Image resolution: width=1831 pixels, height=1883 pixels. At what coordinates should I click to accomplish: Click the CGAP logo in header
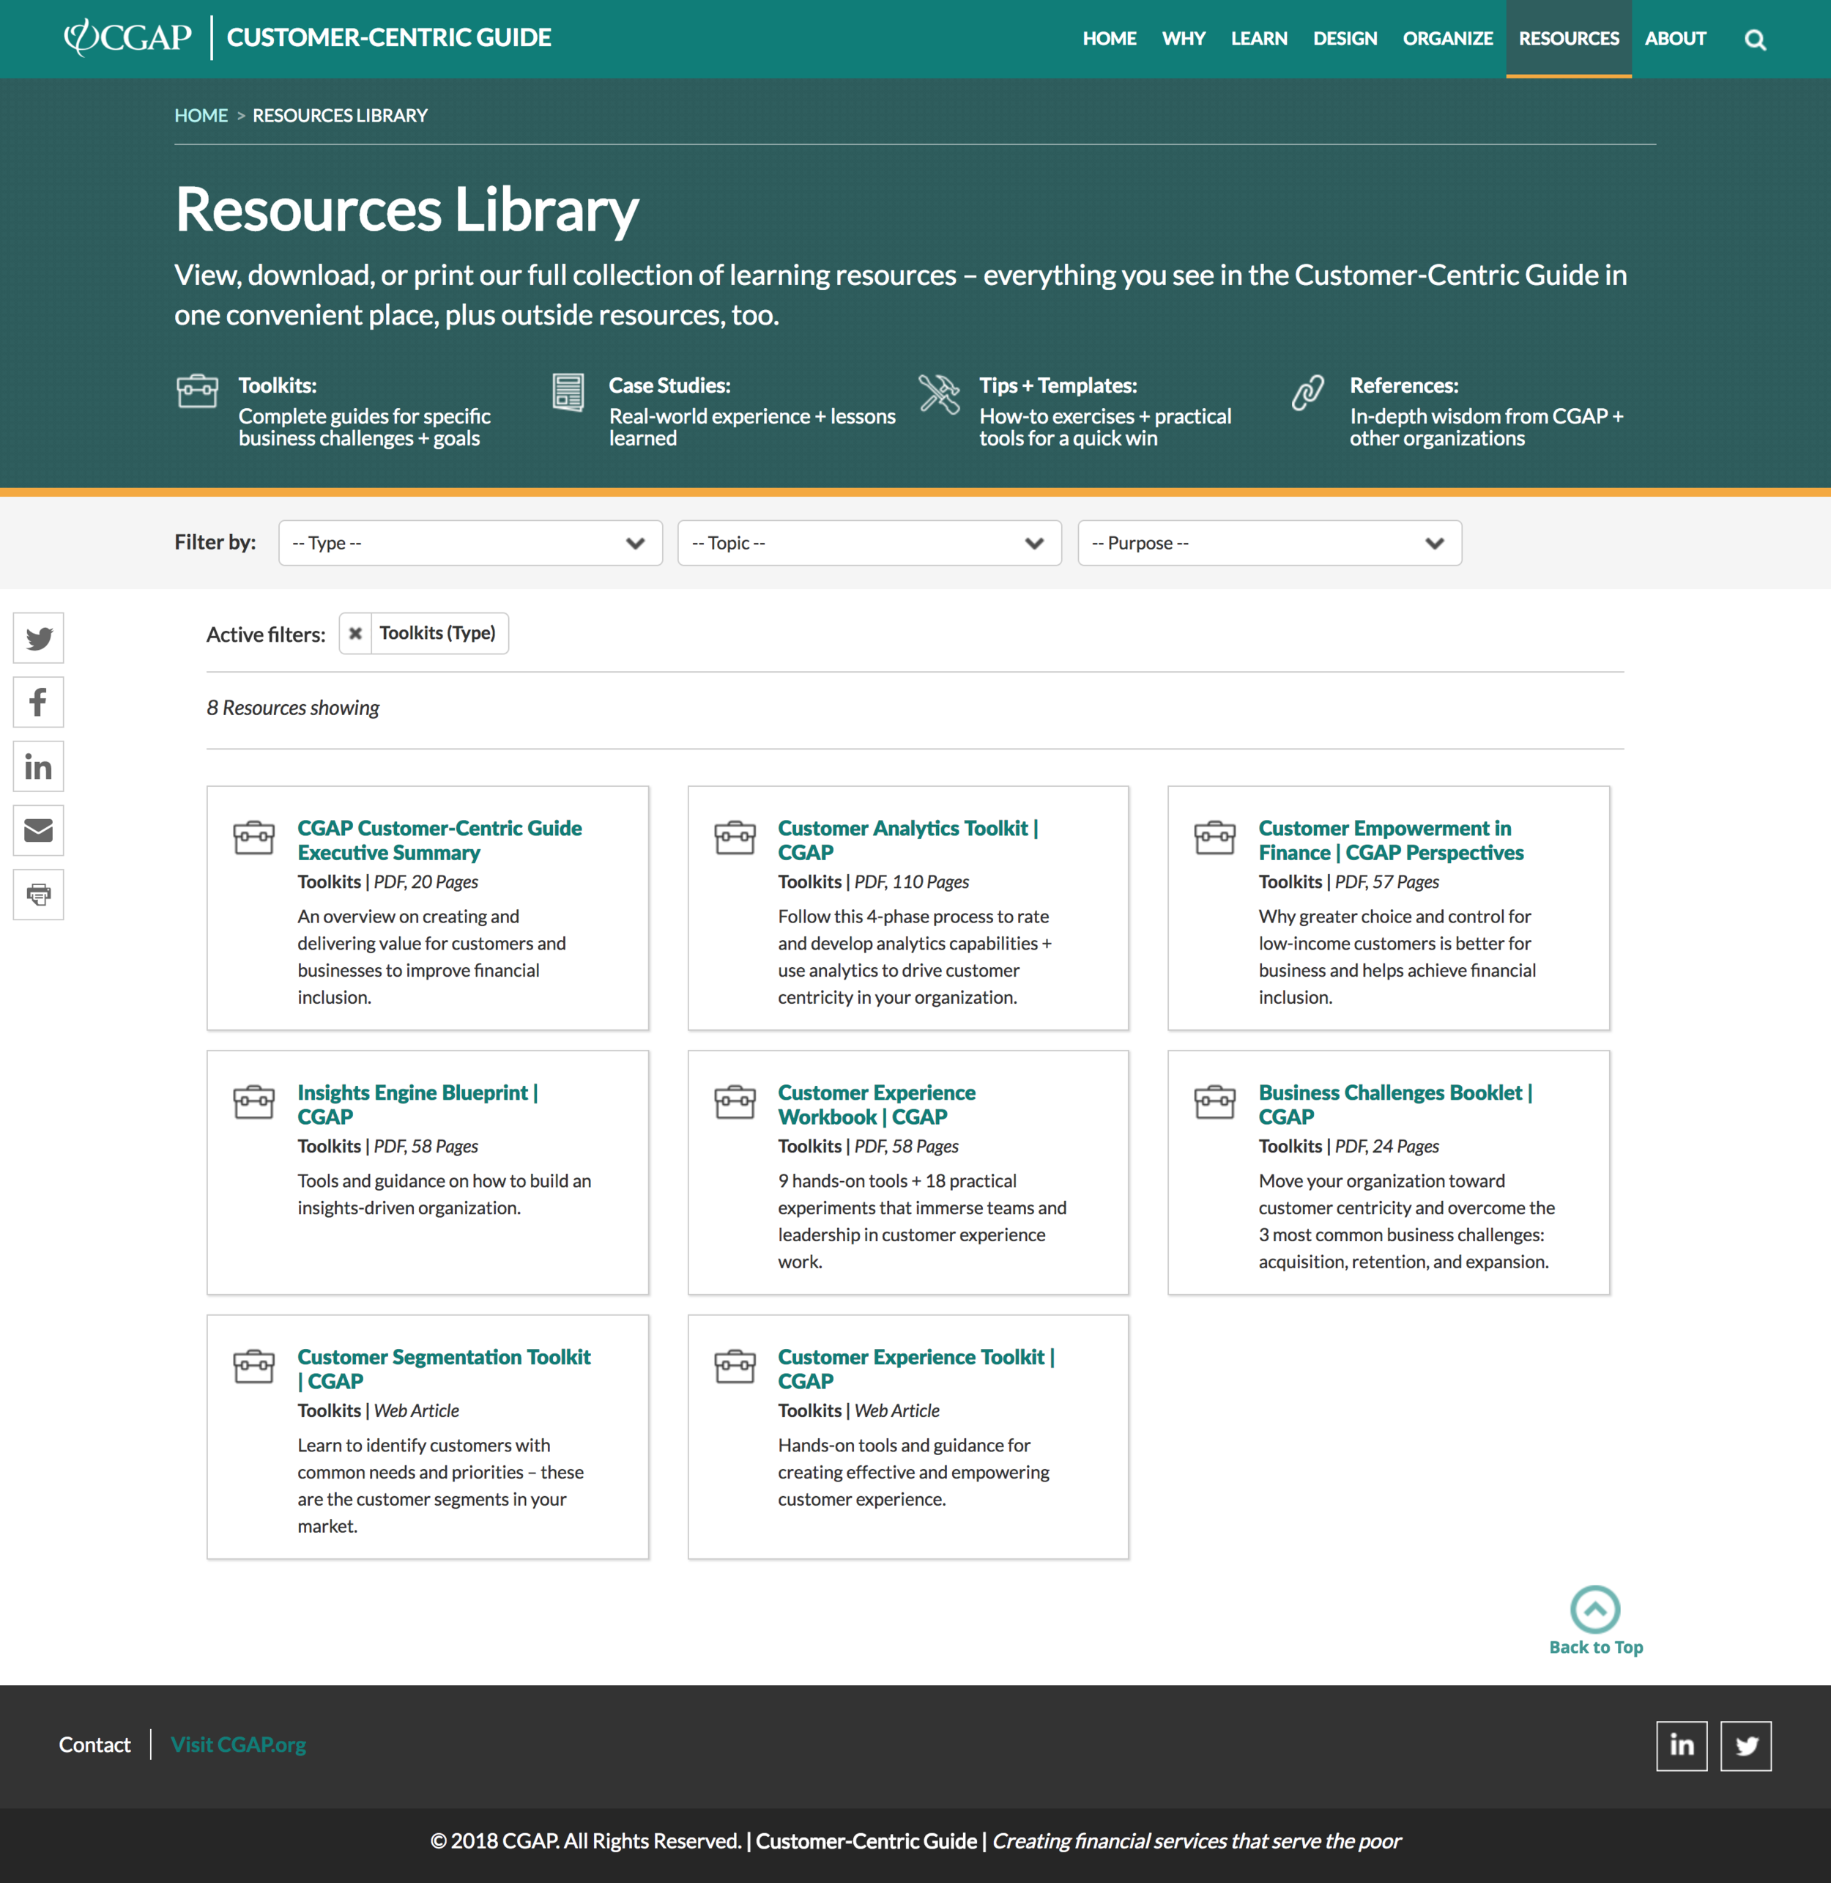128,37
